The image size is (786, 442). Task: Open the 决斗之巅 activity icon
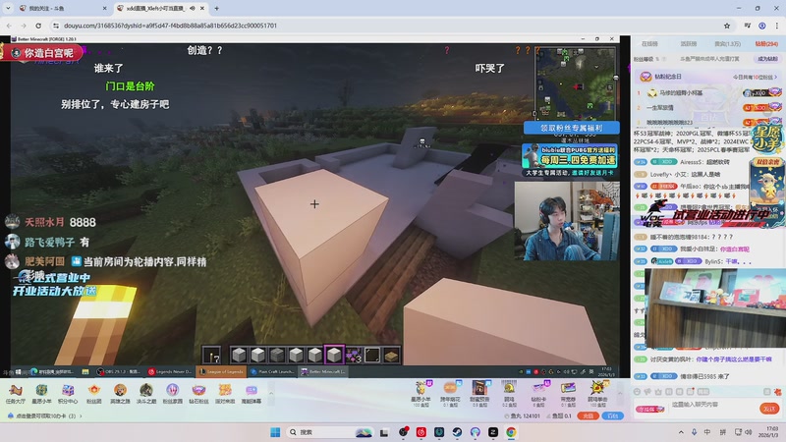pos(145,394)
